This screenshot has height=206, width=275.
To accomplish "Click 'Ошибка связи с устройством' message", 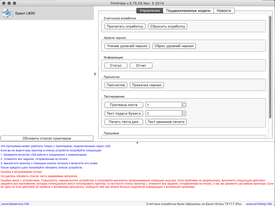I will [x=137, y=183].
